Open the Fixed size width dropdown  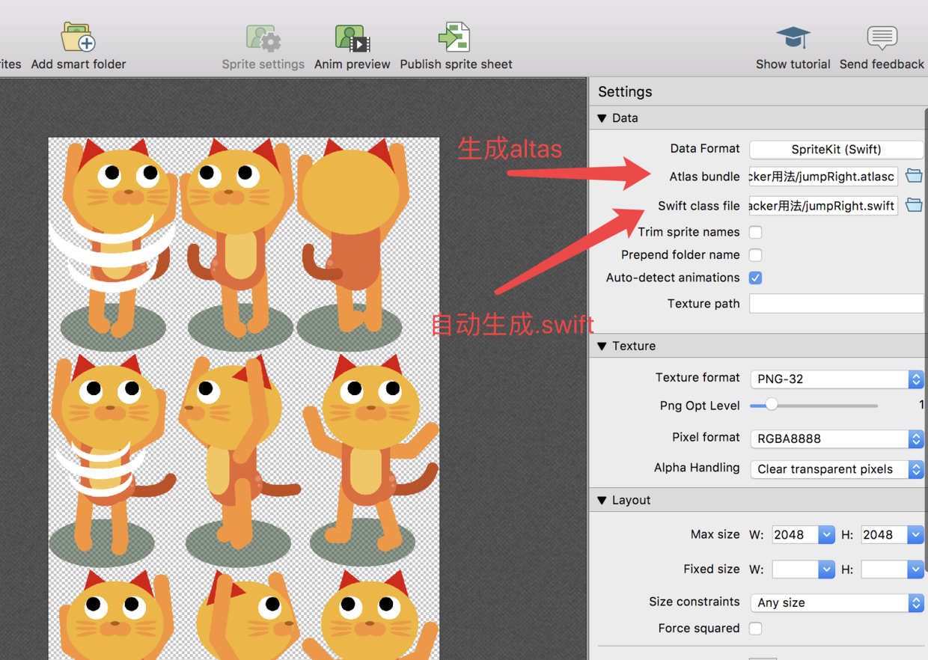coord(826,569)
